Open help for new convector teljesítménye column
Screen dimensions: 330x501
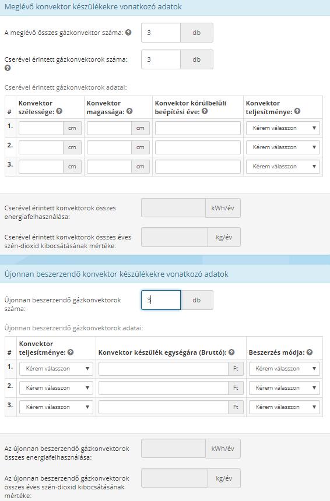[71, 352]
